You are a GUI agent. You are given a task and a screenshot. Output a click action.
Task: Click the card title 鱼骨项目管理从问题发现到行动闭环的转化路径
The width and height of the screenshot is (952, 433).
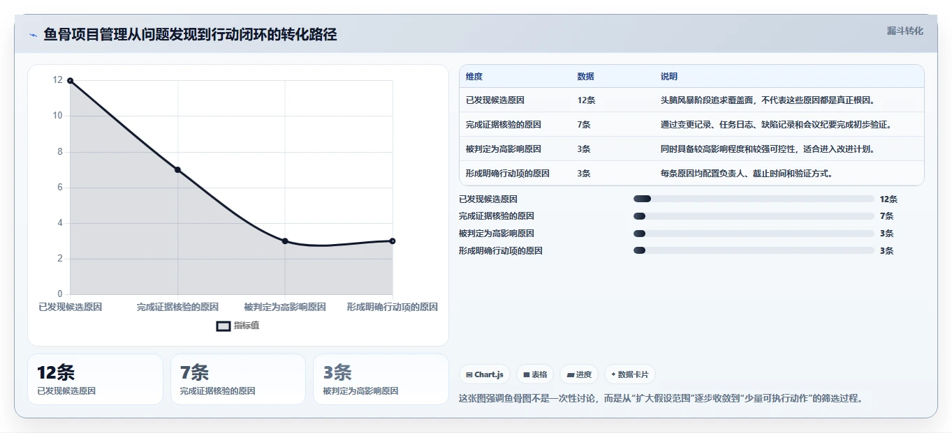(x=190, y=35)
